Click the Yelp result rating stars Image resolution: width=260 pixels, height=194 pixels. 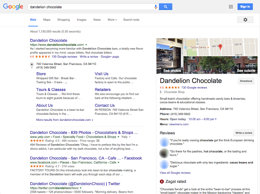click(37, 141)
